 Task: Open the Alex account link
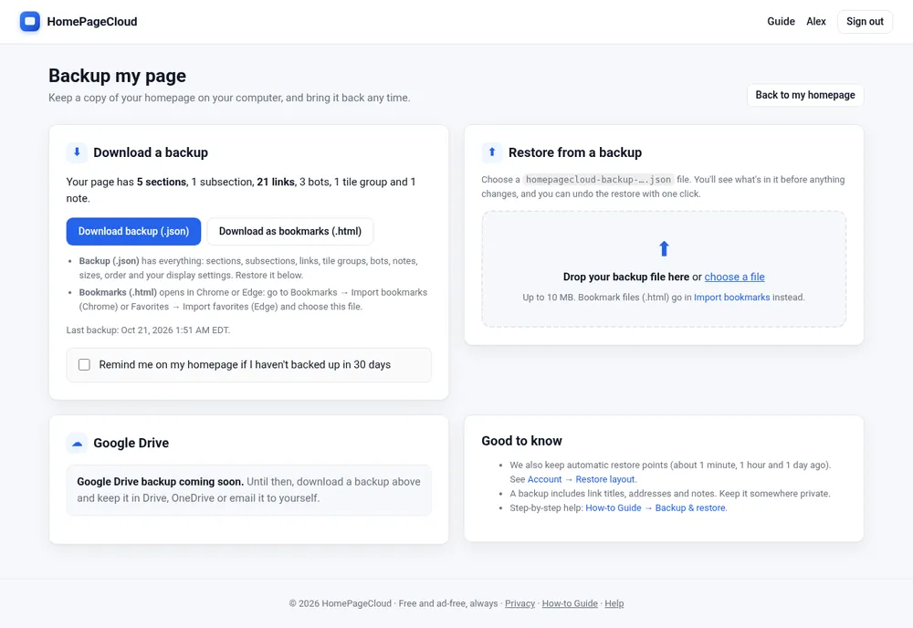(815, 22)
